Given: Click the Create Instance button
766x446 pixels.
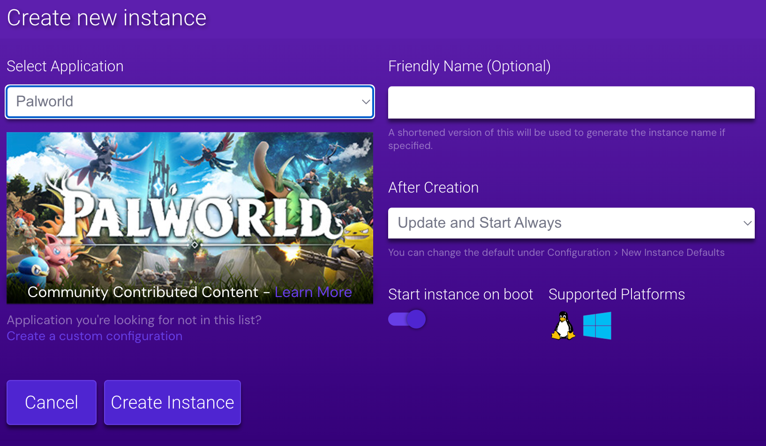Looking at the screenshot, I should (x=172, y=402).
